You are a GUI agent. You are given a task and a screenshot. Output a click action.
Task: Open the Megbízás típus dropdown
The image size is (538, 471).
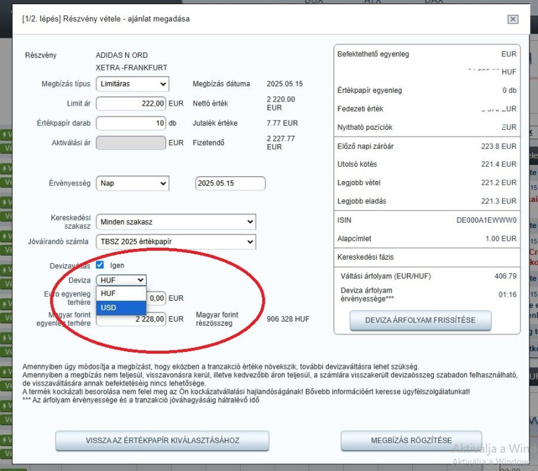click(132, 83)
